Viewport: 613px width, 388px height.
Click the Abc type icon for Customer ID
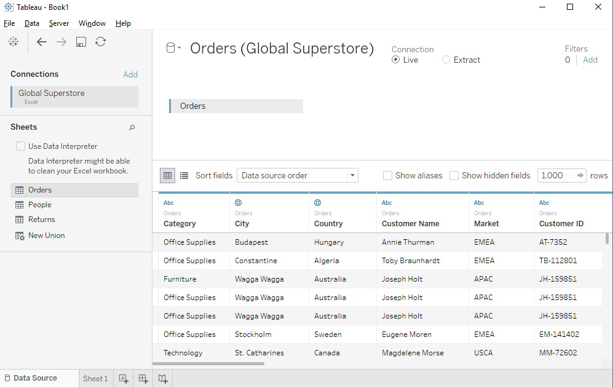tap(544, 202)
